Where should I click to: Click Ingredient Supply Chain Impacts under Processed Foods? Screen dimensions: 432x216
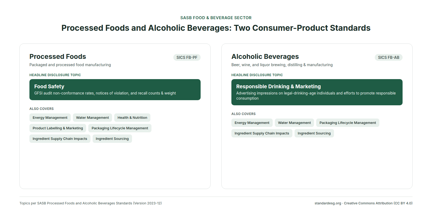pos(60,139)
